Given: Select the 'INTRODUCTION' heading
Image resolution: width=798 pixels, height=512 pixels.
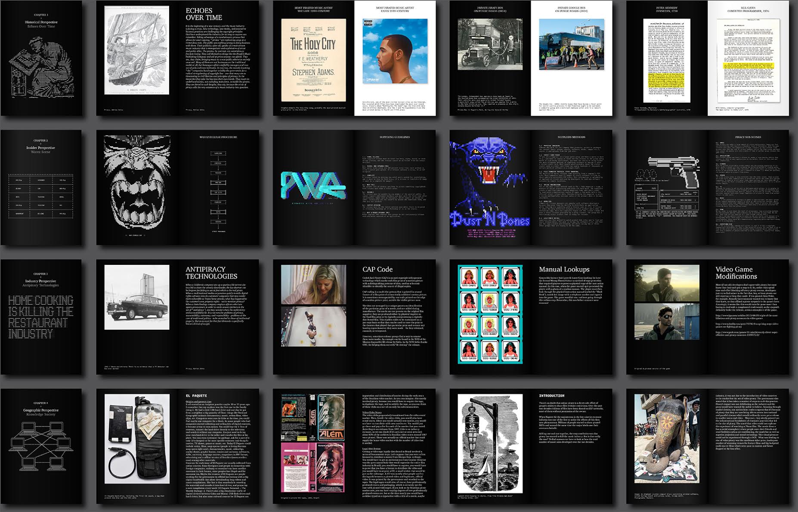Looking at the screenshot, I should point(551,395).
